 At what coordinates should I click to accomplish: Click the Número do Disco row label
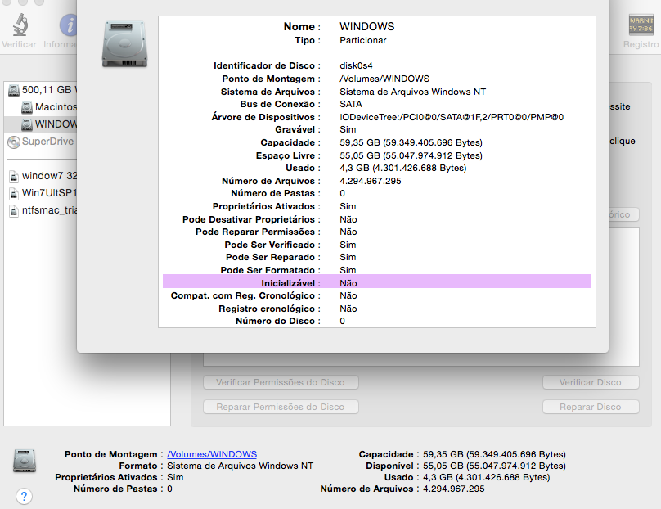[275, 321]
